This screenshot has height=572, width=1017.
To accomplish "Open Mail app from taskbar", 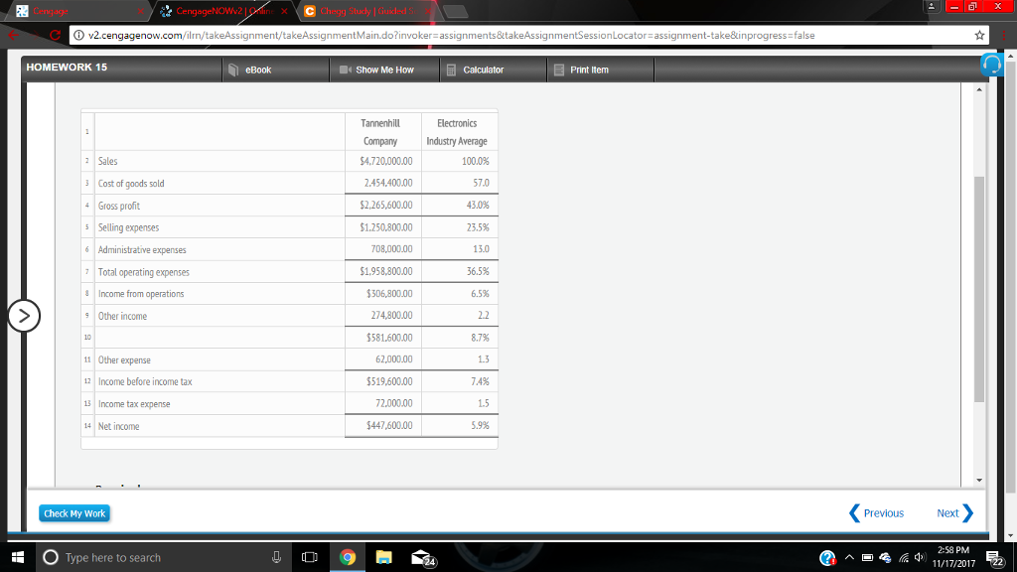I will click(423, 558).
